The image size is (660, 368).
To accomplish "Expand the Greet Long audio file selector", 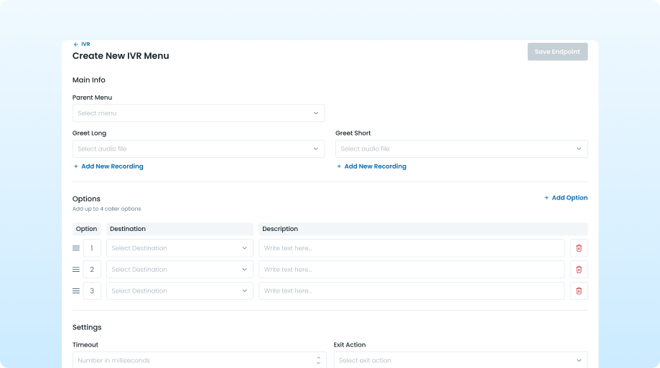I will [198, 149].
